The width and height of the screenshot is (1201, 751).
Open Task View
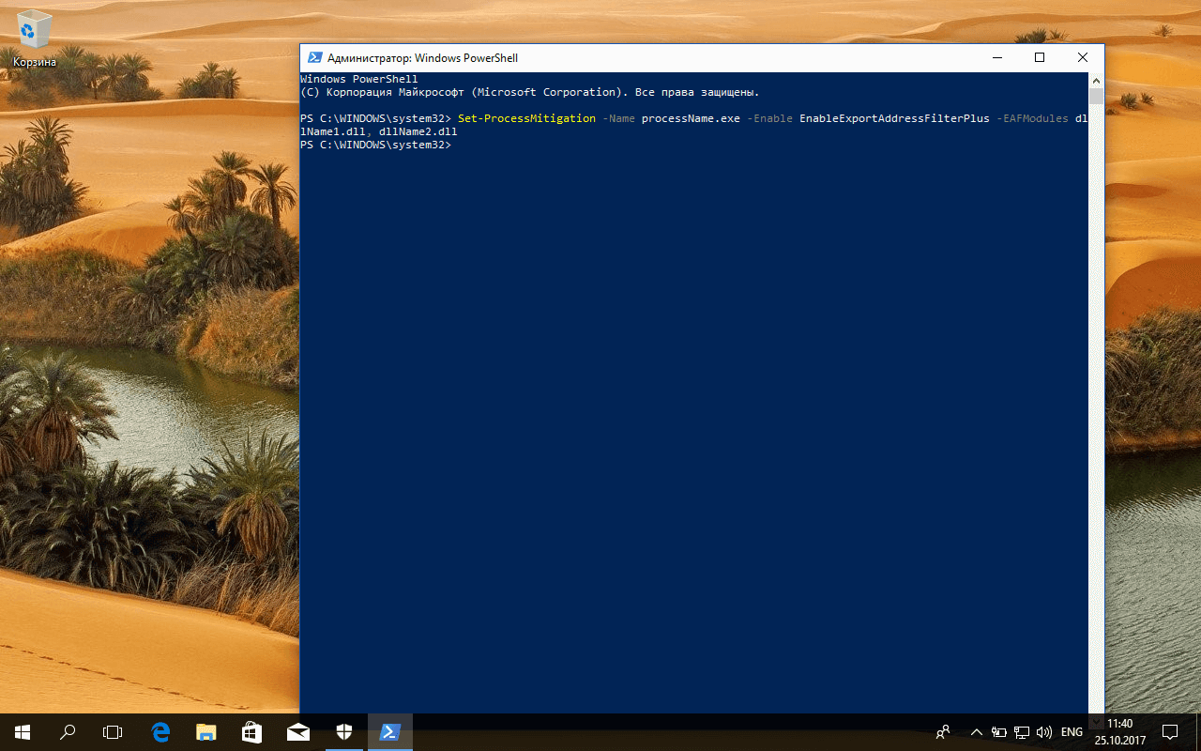[x=113, y=731]
